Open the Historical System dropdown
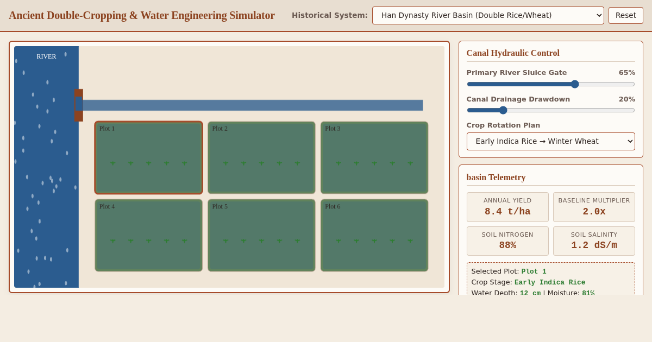Screen dimensions: 652x342 pos(488,15)
